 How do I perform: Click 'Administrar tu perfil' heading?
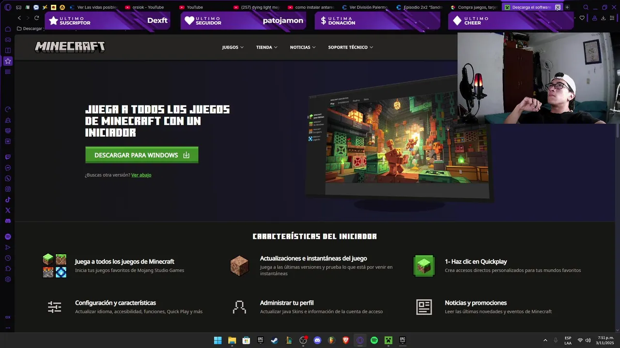[287, 303]
